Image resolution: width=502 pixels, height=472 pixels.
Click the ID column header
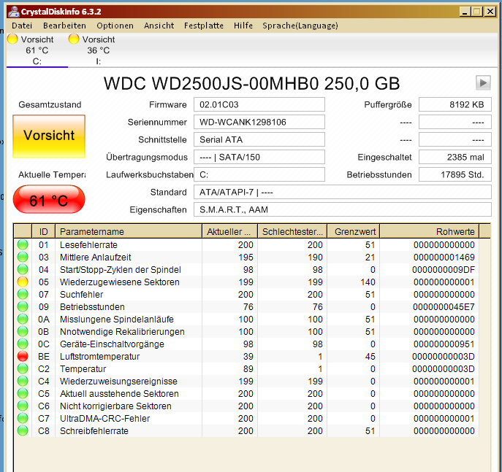[x=44, y=231]
